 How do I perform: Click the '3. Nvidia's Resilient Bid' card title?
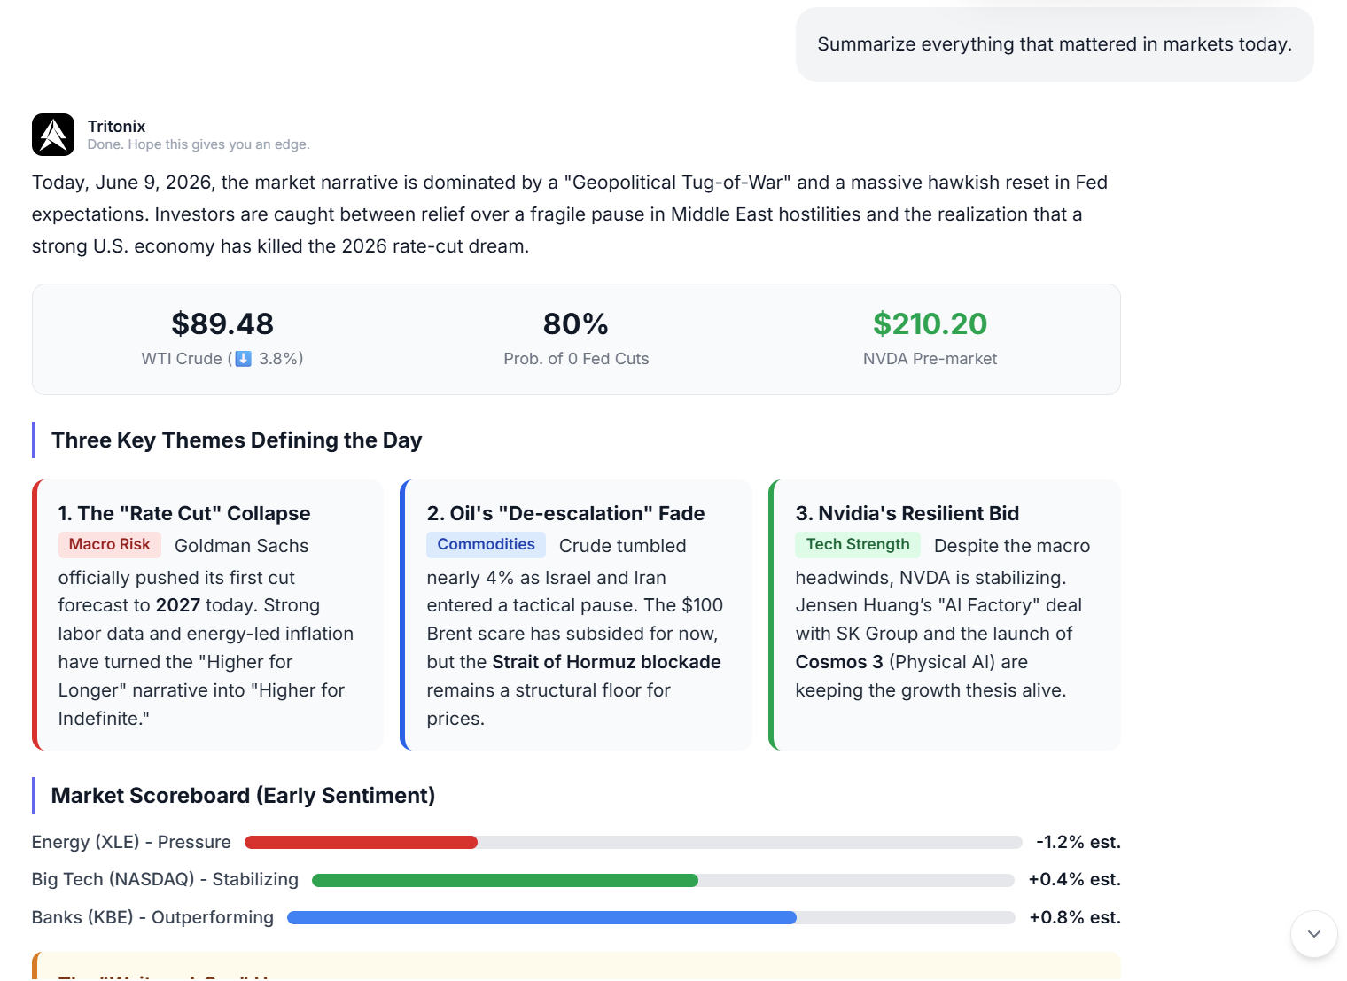(x=907, y=514)
